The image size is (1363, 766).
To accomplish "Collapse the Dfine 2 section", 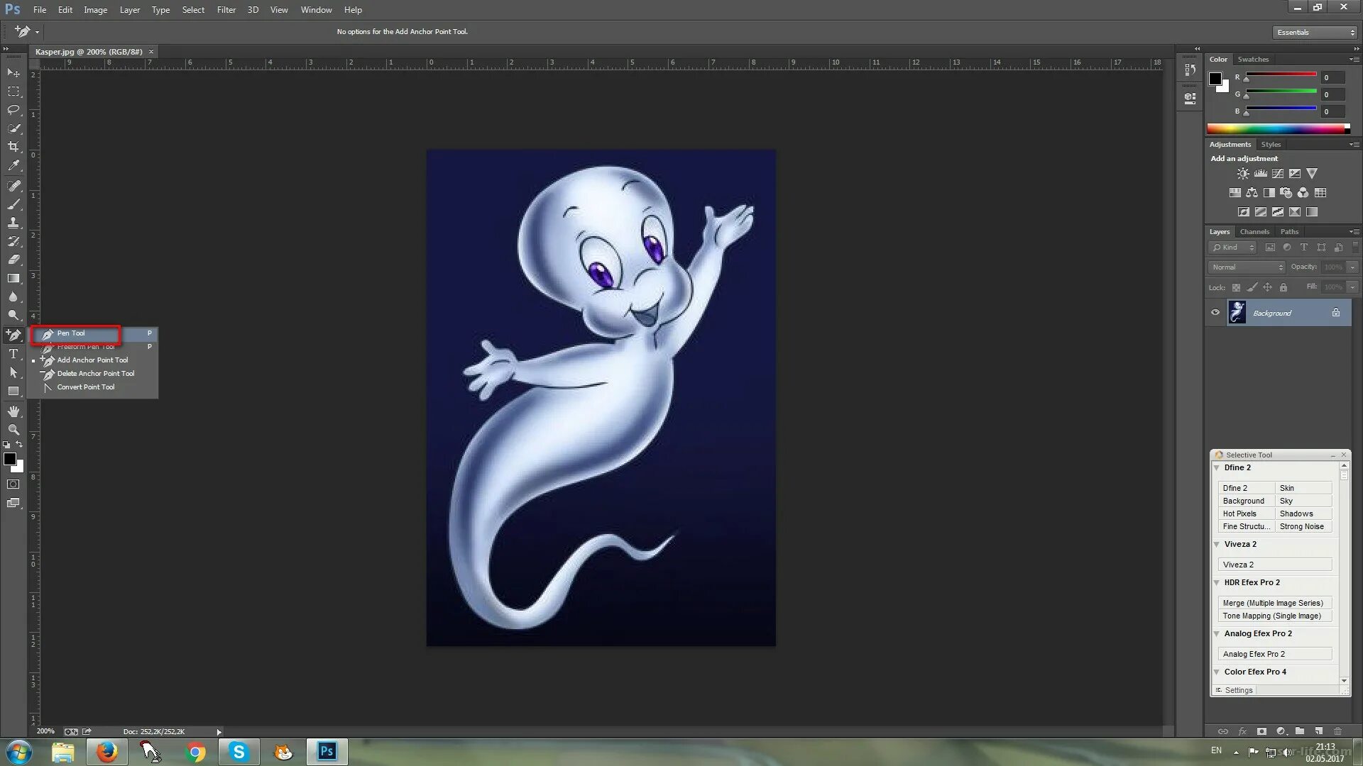I will [x=1217, y=468].
